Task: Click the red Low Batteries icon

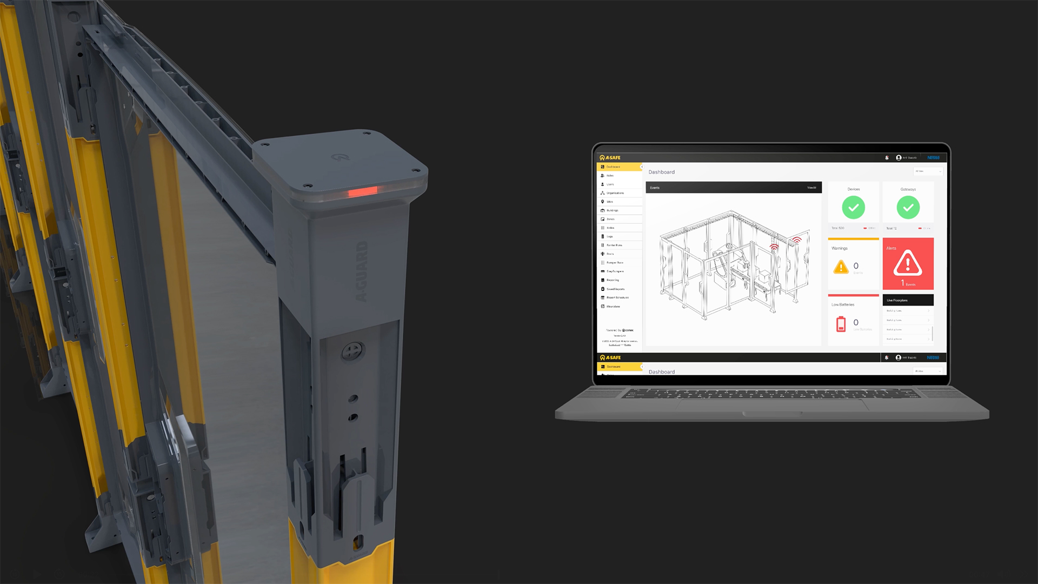Action: point(841,324)
